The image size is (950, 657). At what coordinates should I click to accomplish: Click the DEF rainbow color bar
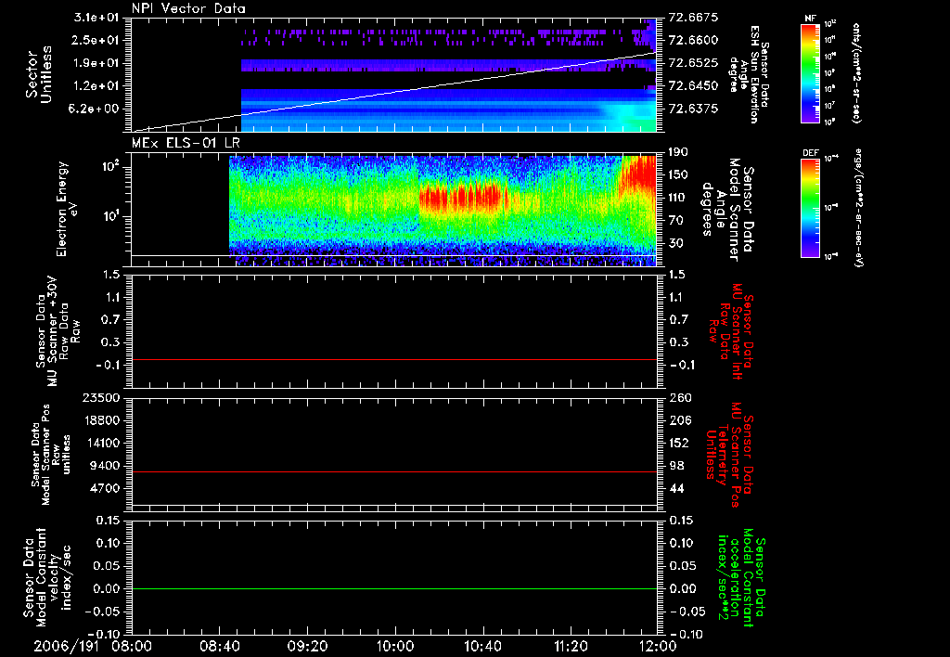[811, 207]
